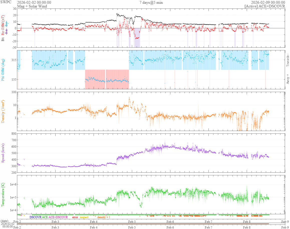Screen dimensions: 290x229
Task: Click the Feb 9 tick on the upper date axis
Action: point(285,221)
